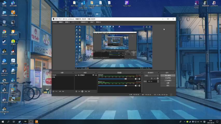221x124 pixels.
Task: Open the Edit(E) menu
Action: click(x=61, y=22)
